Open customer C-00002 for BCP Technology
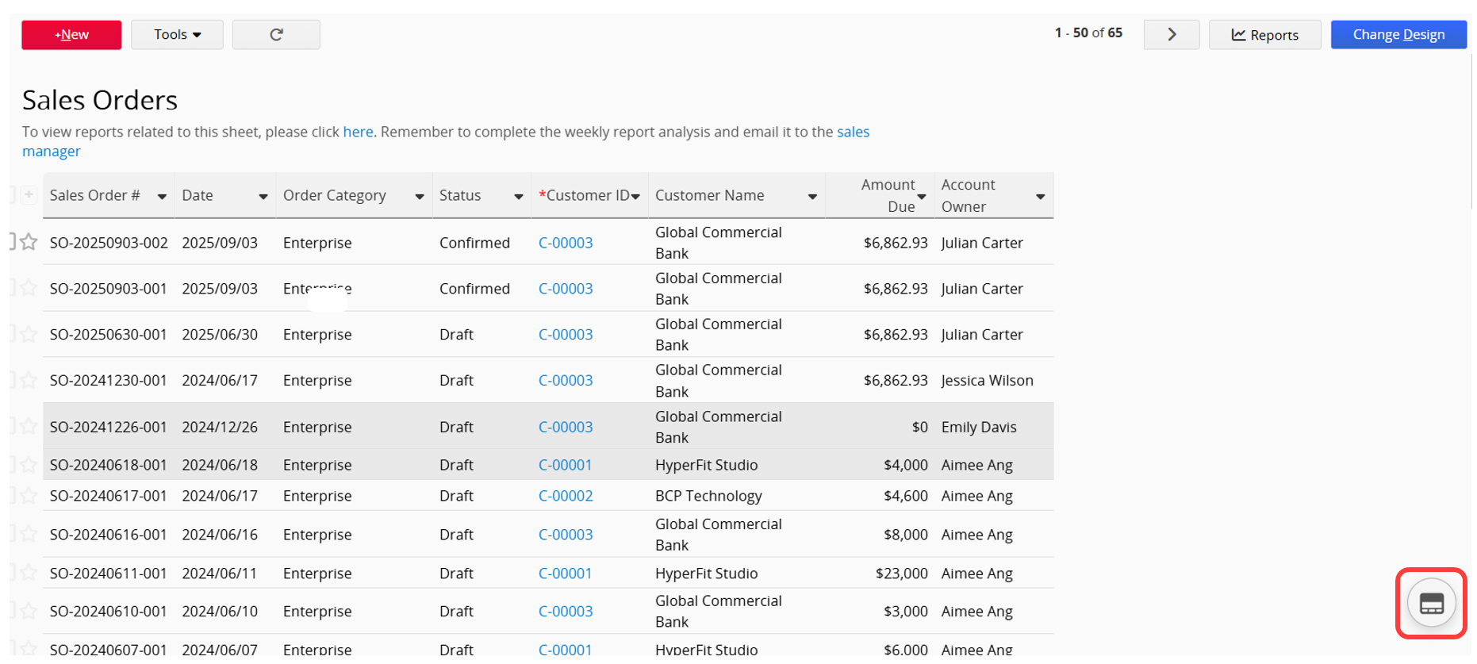The width and height of the screenshot is (1477, 664). (566, 496)
